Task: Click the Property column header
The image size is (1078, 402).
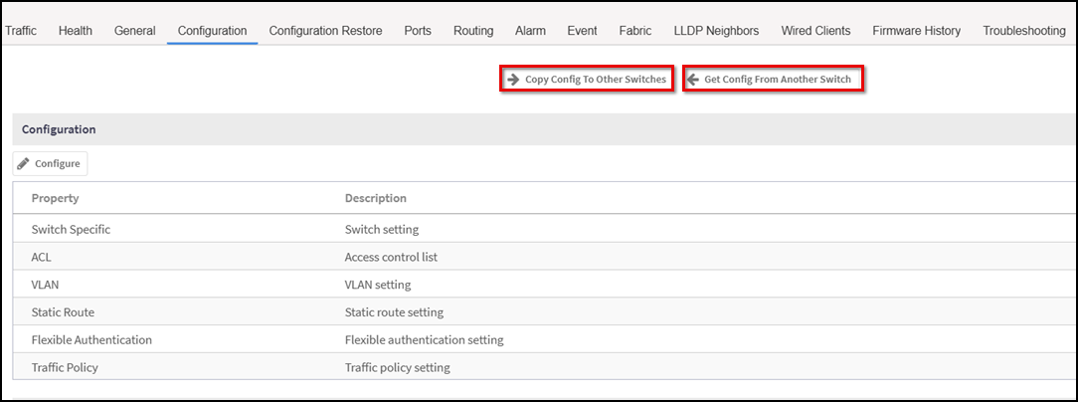Action: coord(55,198)
